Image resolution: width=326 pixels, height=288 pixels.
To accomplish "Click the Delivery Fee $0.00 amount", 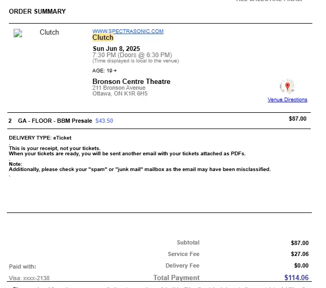I will coord(301,265).
